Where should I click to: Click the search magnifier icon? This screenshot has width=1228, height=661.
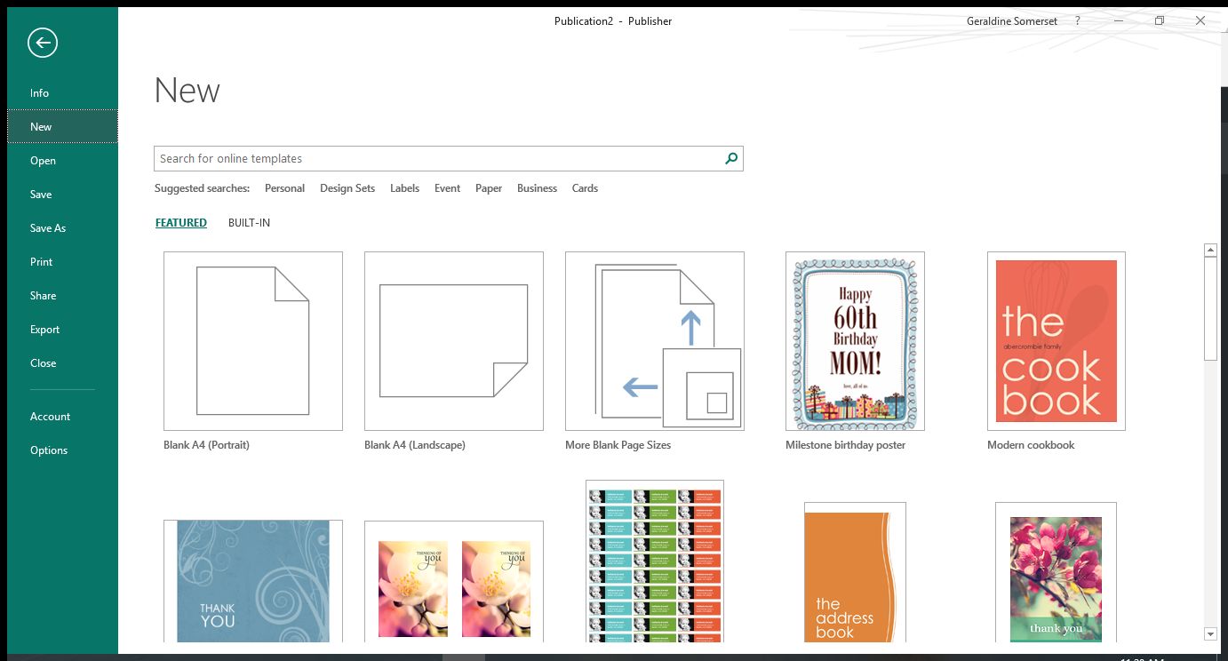(x=731, y=159)
